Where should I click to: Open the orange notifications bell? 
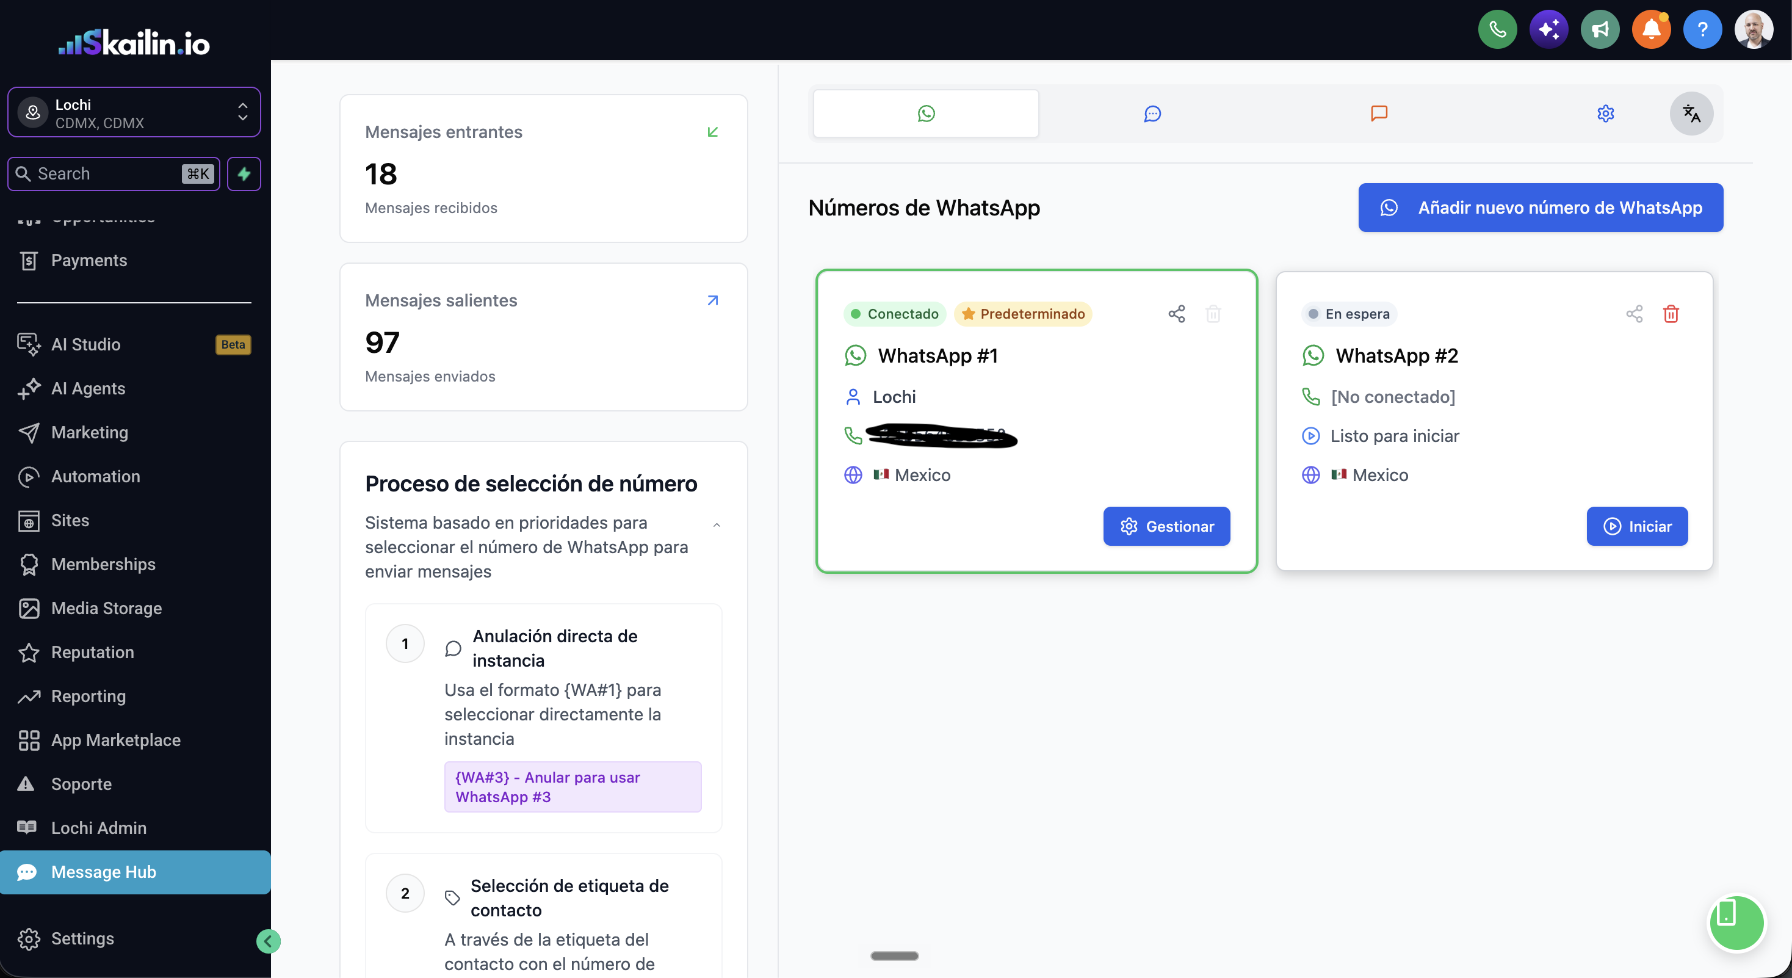[1652, 29]
